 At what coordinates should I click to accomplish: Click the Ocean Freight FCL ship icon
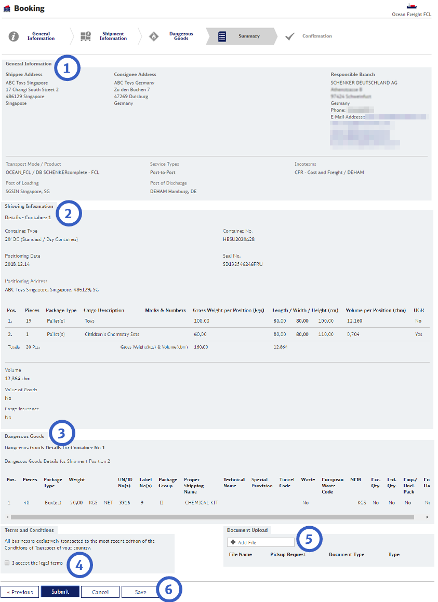click(412, 6)
